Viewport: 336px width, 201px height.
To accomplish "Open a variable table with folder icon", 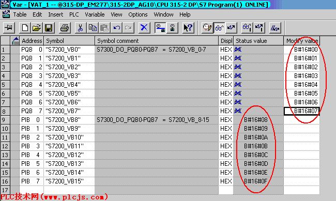I will coord(37,27).
